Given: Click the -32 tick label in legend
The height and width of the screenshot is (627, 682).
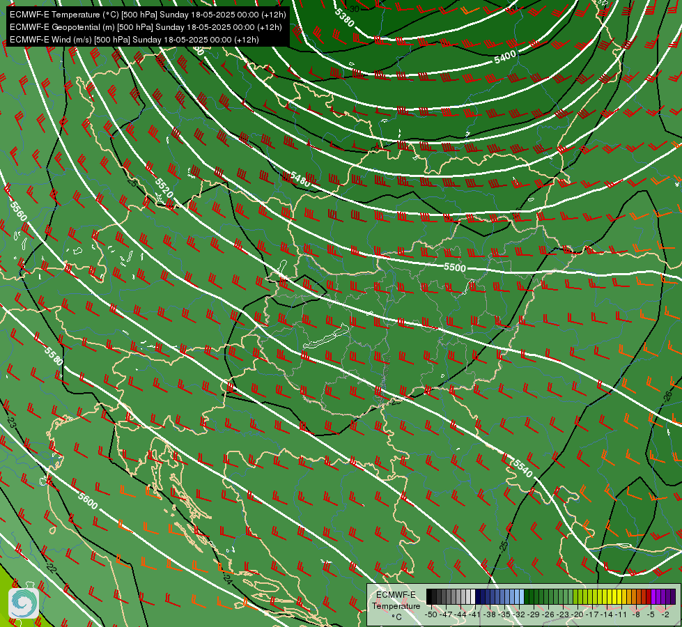Looking at the screenshot, I should tap(519, 614).
